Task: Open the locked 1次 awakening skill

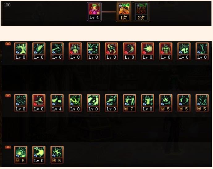Action: (x=123, y=12)
